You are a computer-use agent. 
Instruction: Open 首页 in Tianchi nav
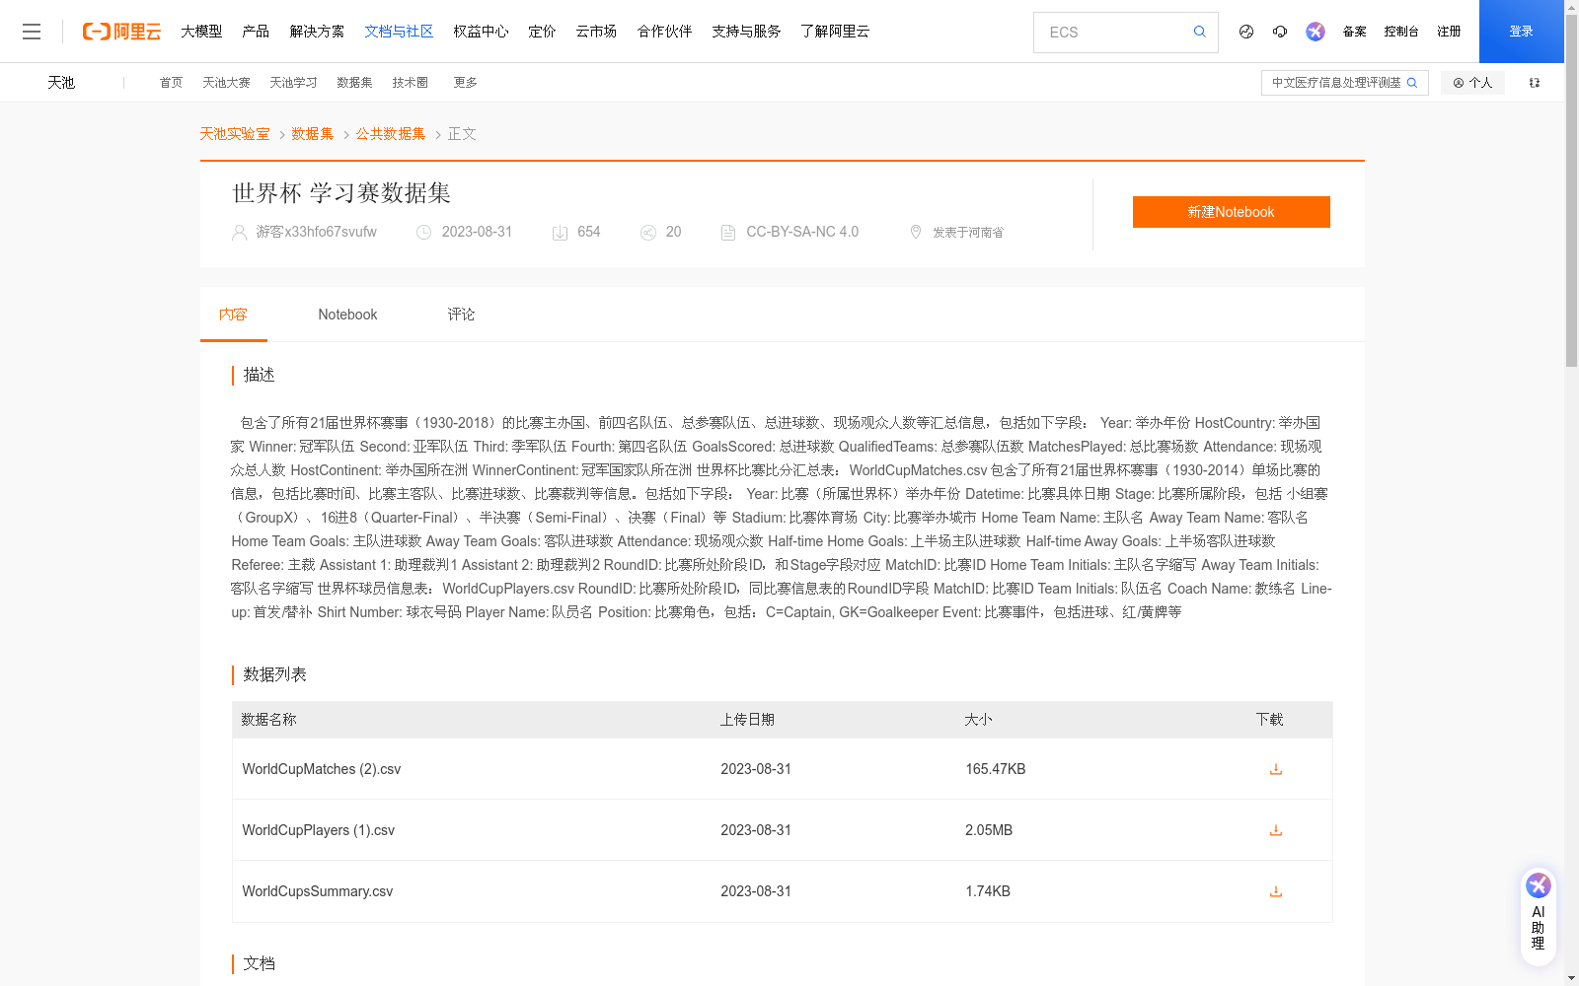171,83
